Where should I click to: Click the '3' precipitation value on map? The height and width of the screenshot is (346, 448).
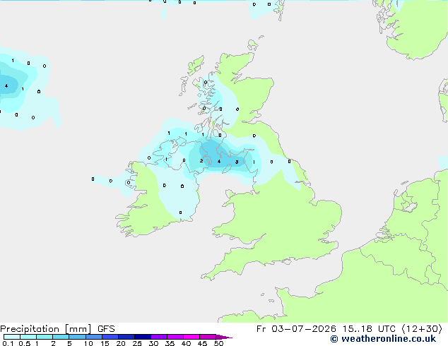tap(237, 162)
